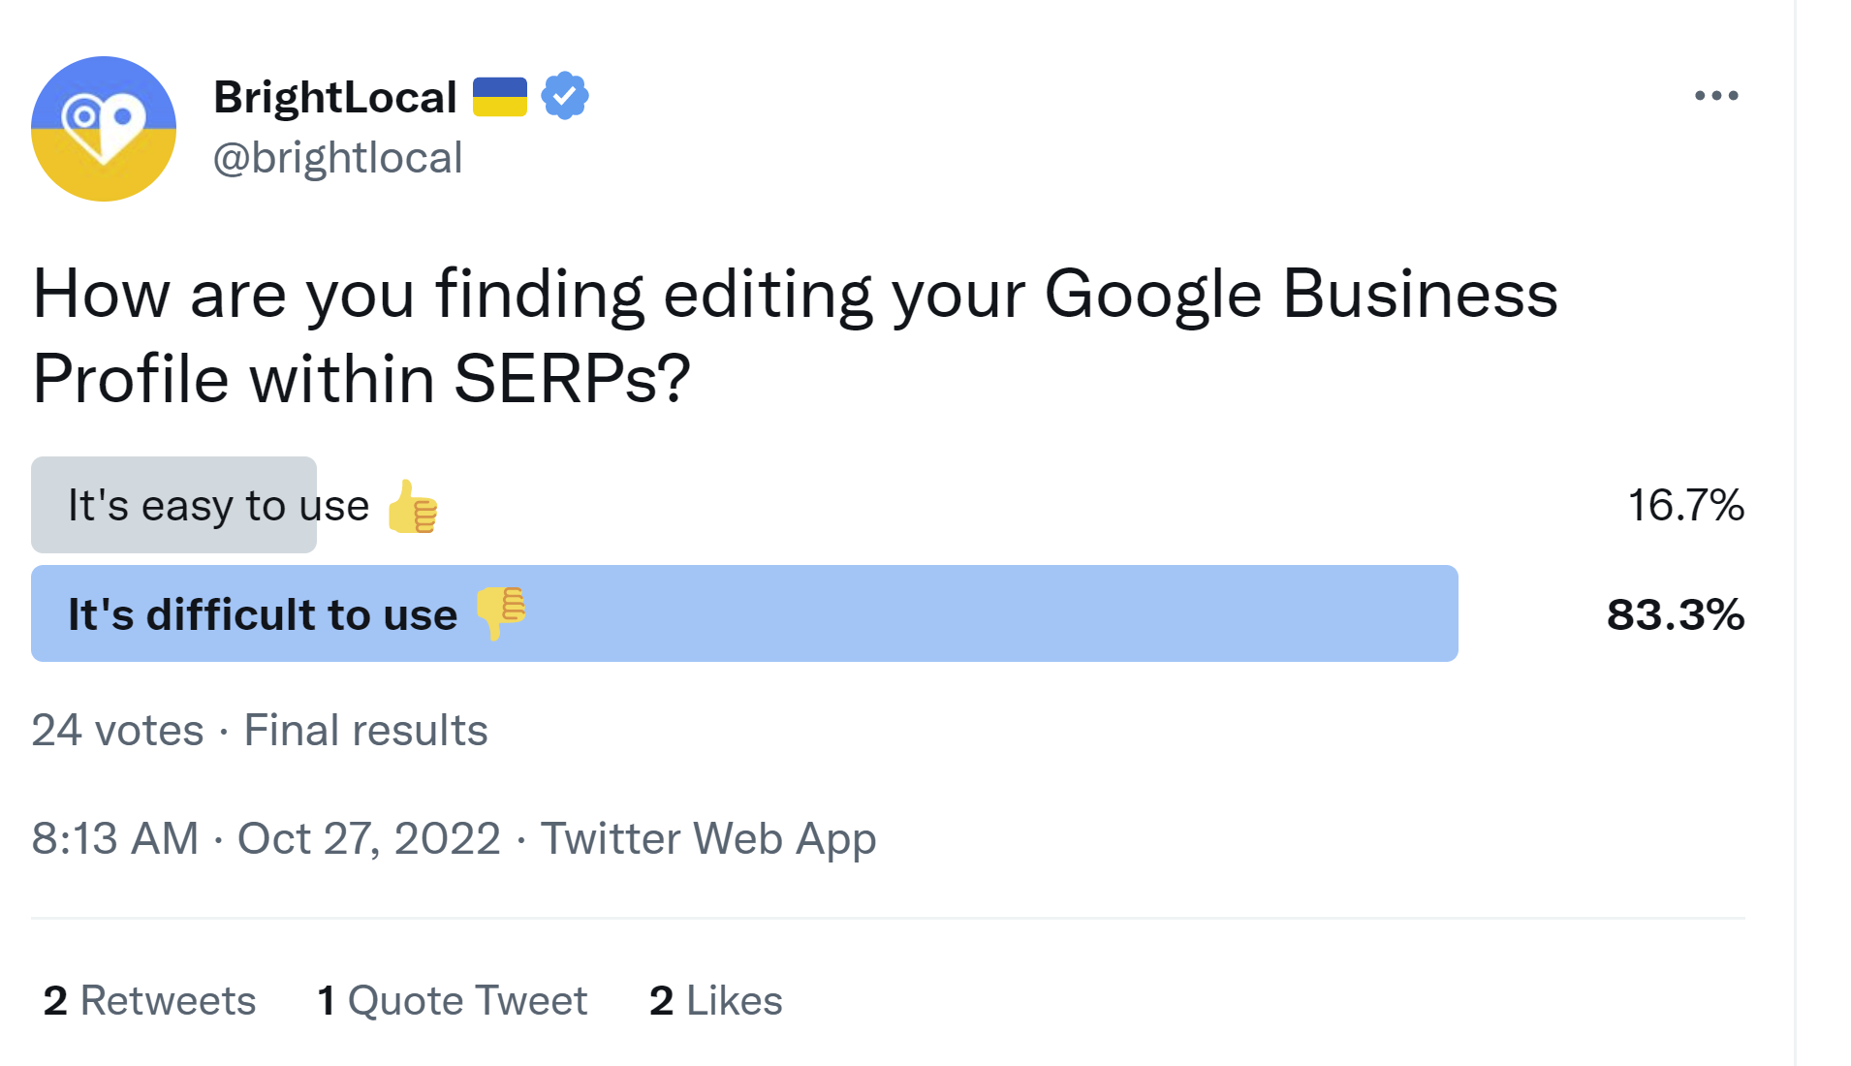
Task: Select the "It's easy to use" poll option
Action: [218, 506]
